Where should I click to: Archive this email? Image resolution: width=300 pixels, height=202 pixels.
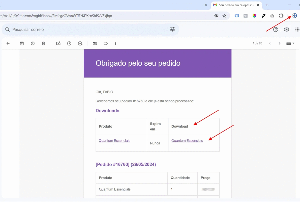click(x=22, y=43)
